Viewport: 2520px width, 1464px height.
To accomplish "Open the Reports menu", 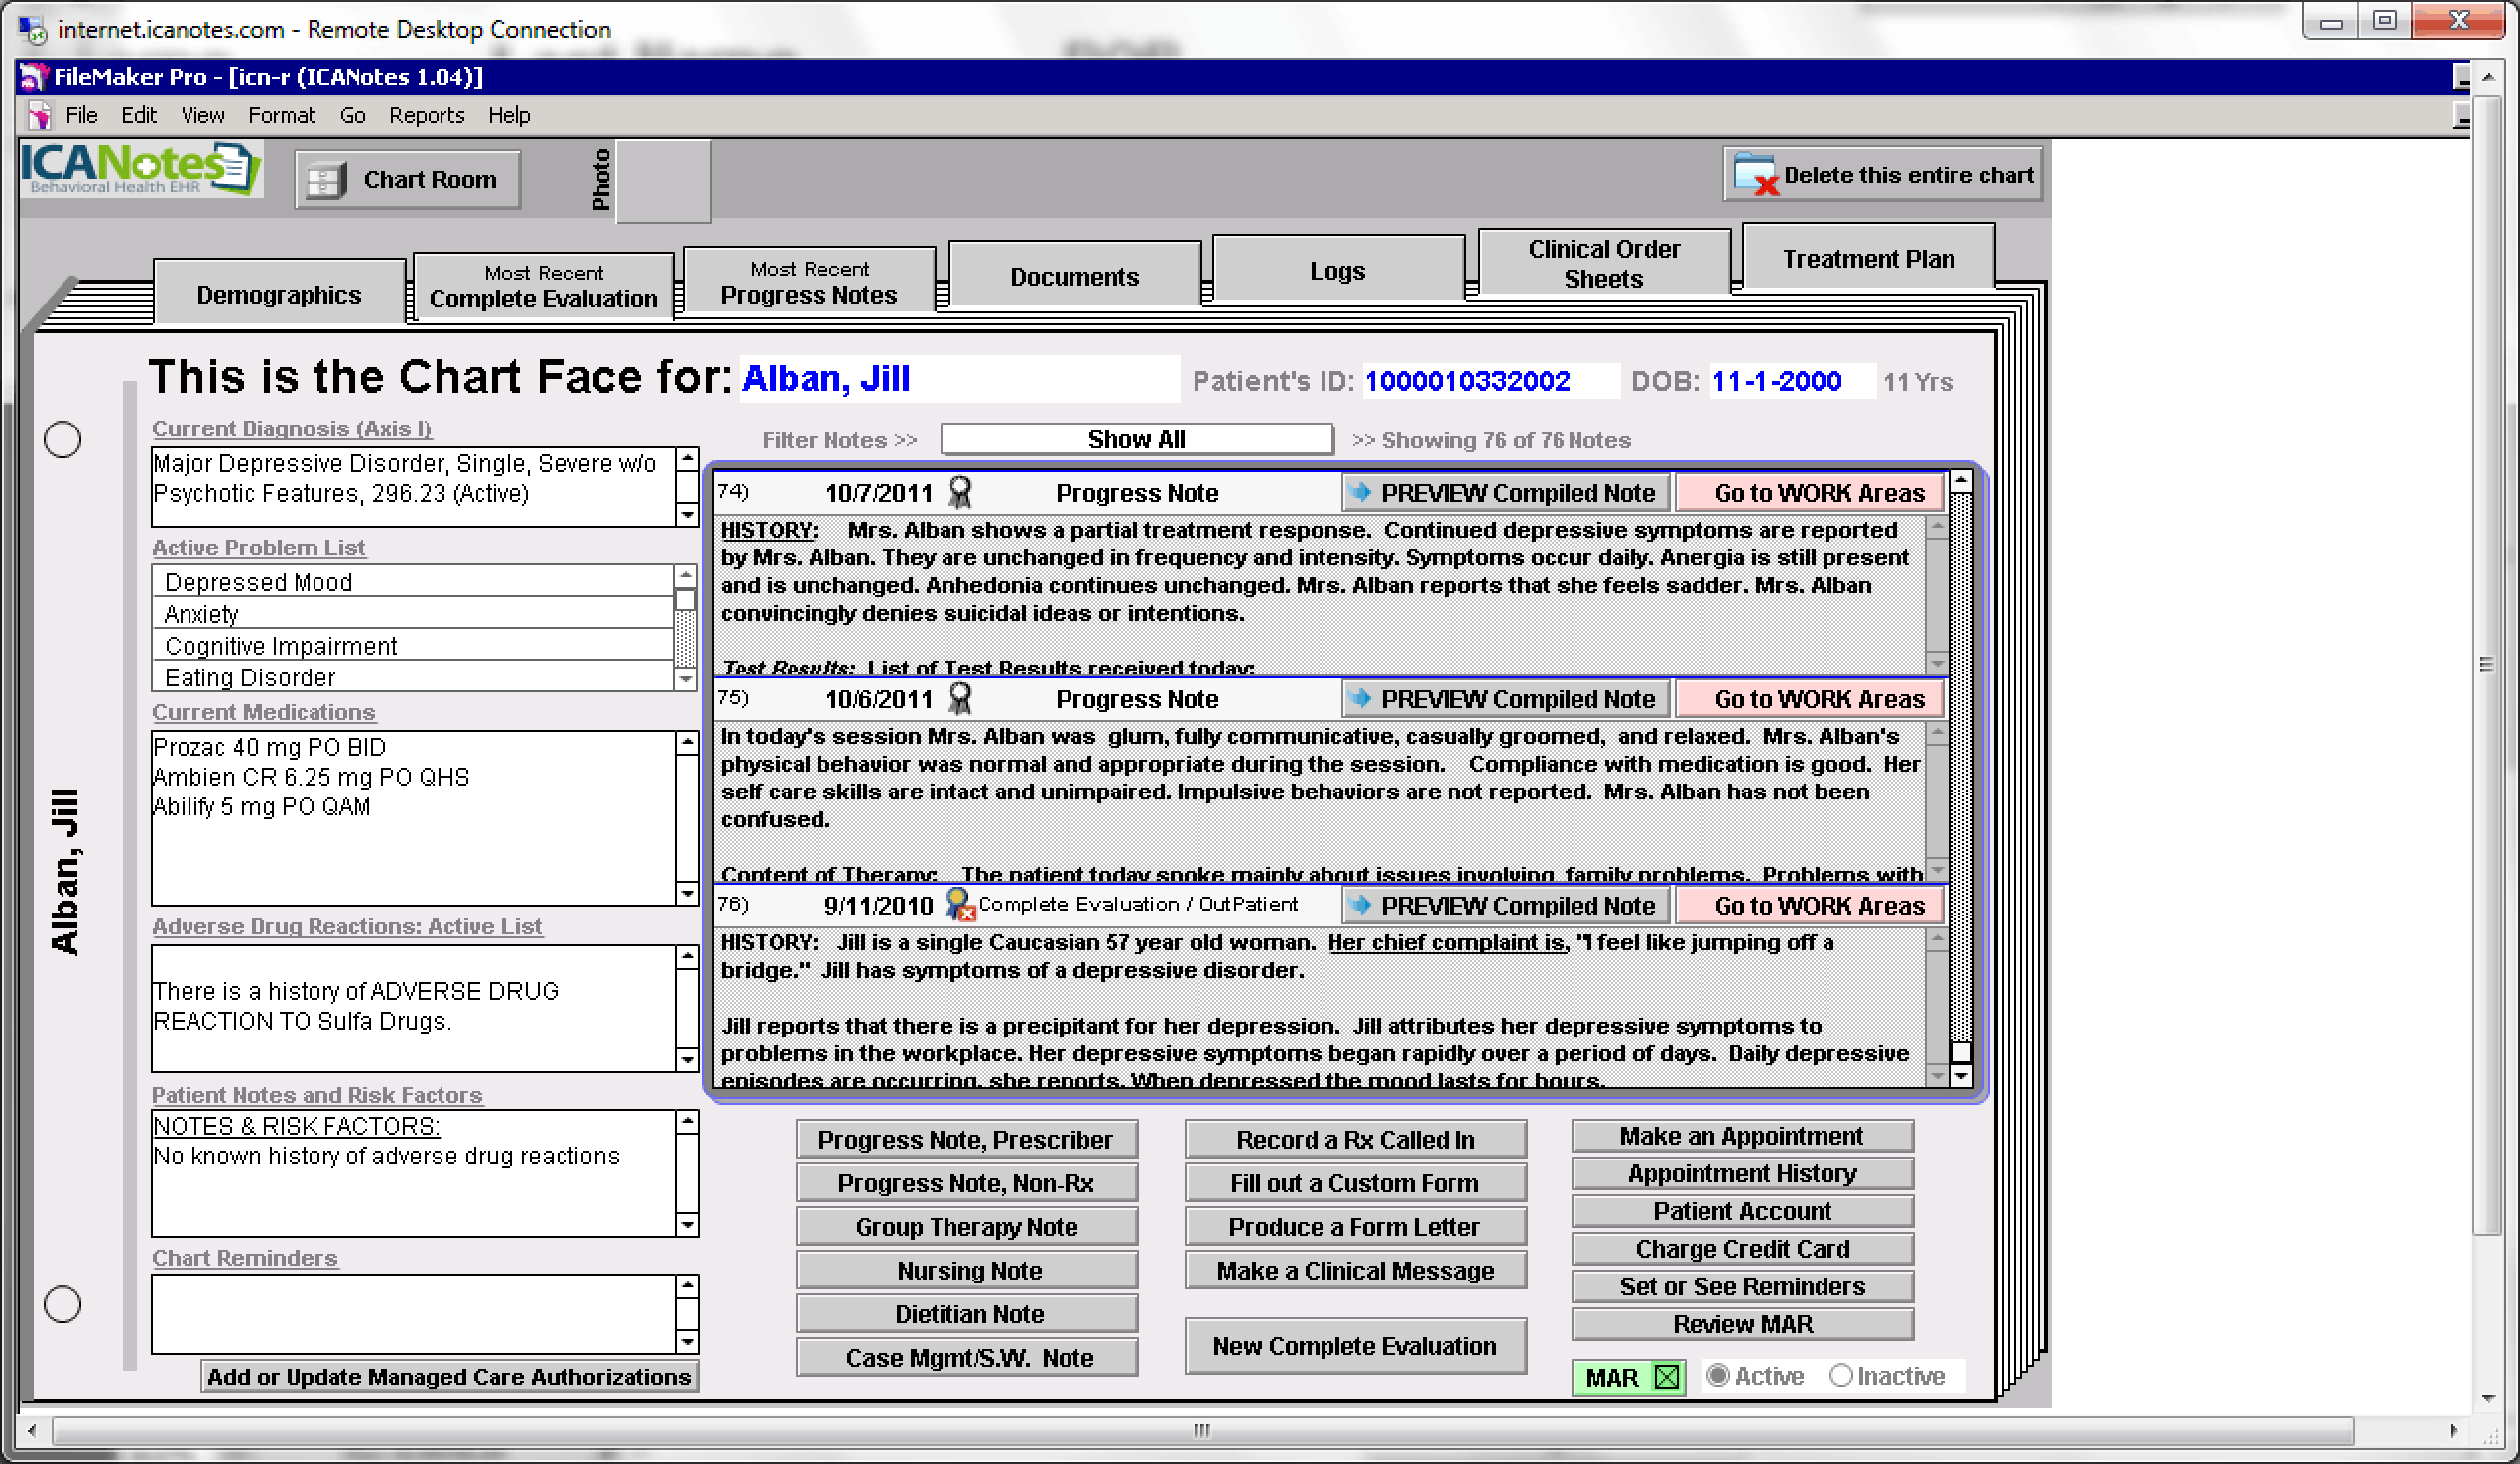I will click(426, 116).
